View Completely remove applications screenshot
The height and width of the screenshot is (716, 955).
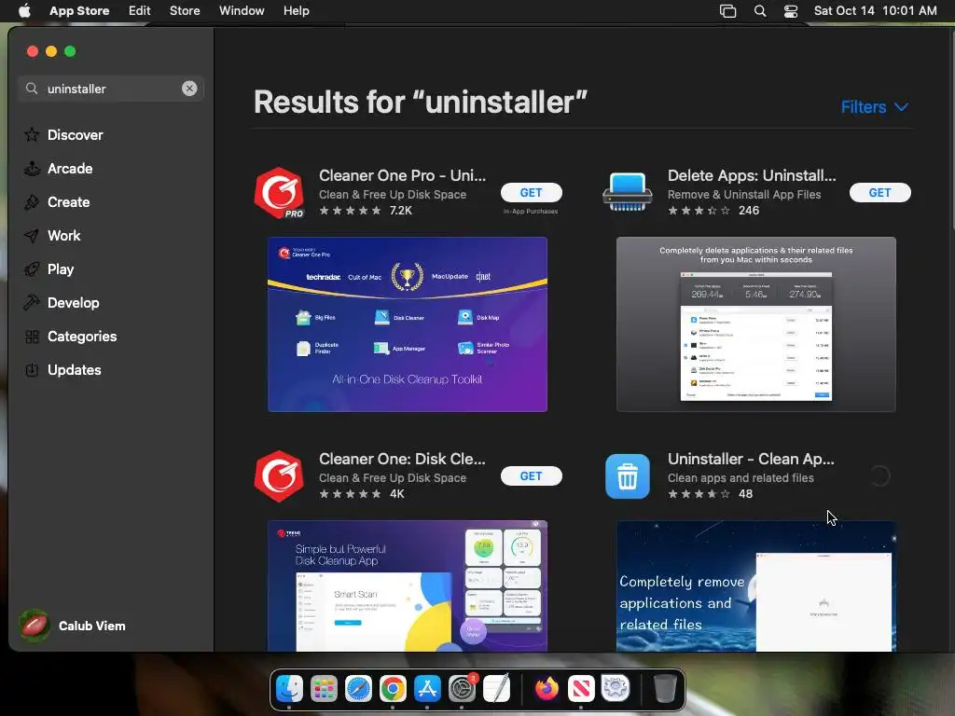click(x=755, y=585)
